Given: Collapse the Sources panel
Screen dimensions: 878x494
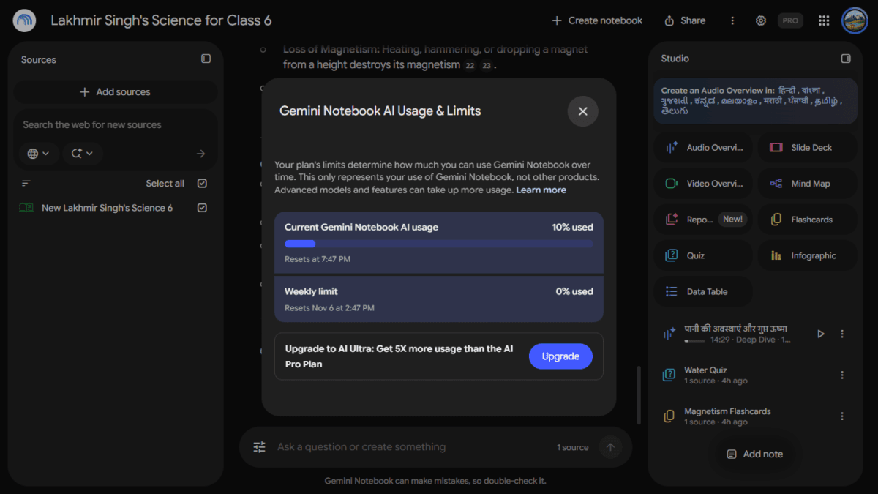Looking at the screenshot, I should pyautogui.click(x=206, y=59).
